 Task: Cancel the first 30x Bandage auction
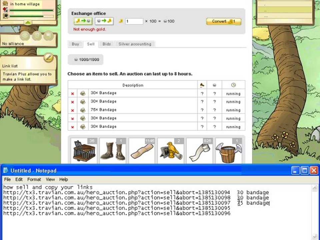tap(72, 94)
